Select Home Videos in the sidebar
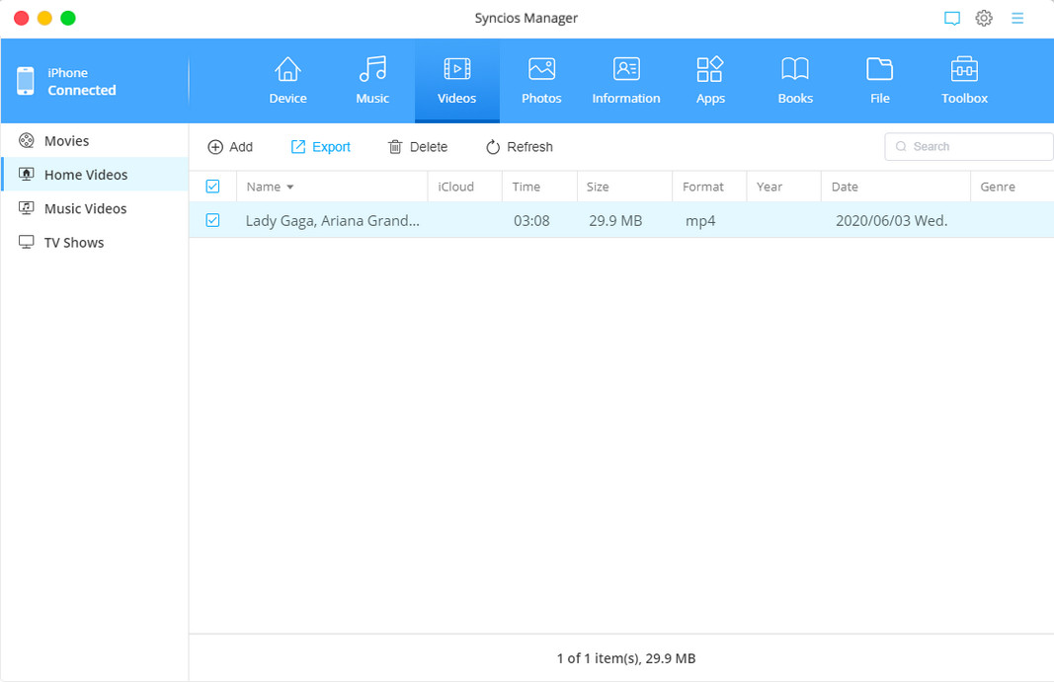Screen dimensions: 1054x682 [94, 175]
